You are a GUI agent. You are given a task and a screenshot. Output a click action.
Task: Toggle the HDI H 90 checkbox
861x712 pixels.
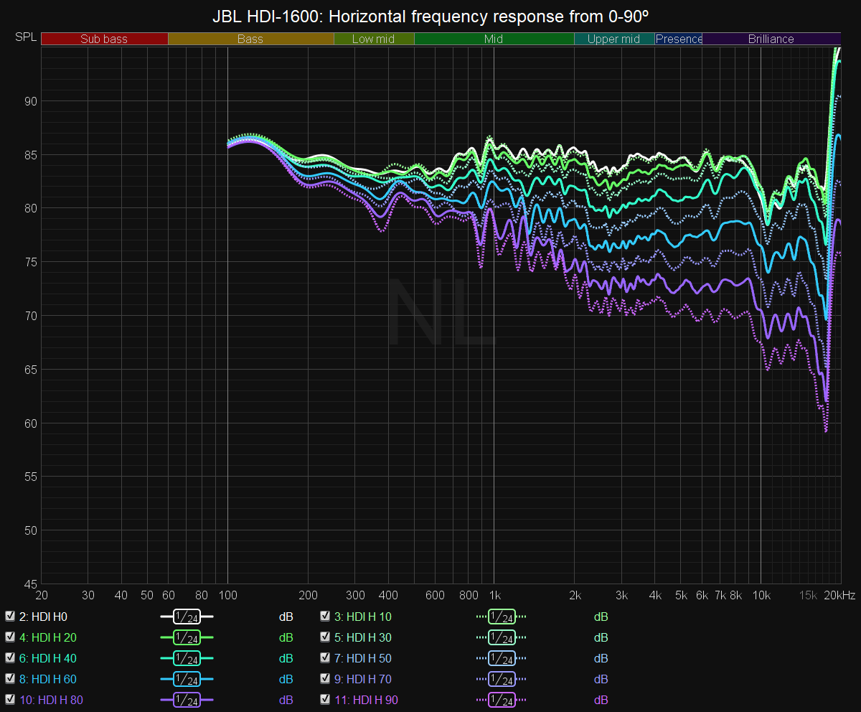pyautogui.click(x=325, y=699)
